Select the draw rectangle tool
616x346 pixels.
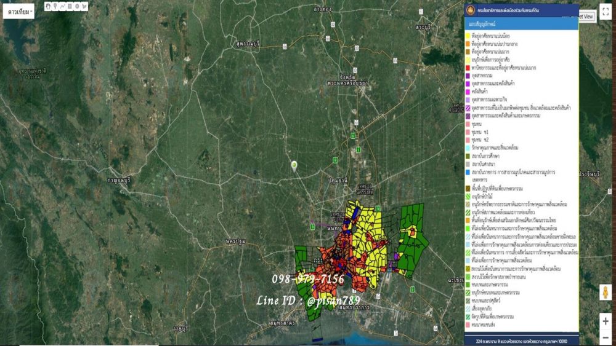(70, 6)
